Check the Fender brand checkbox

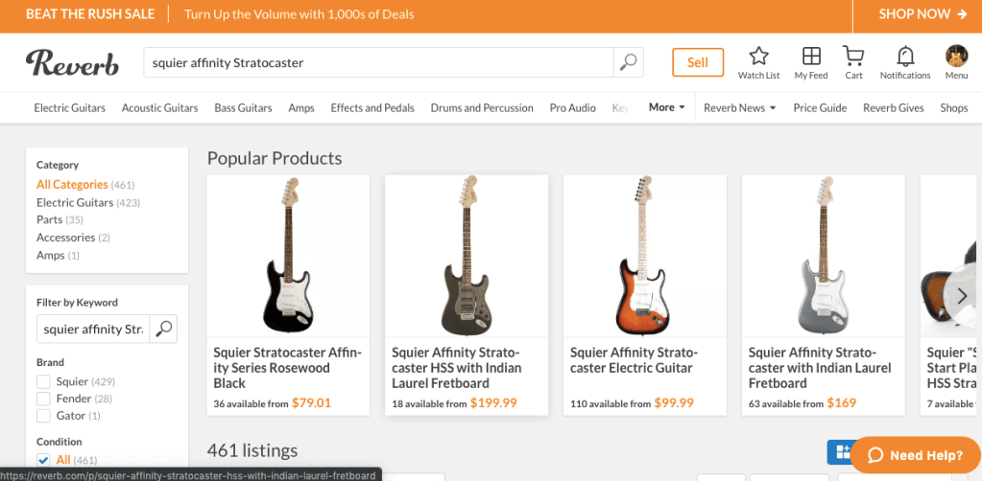(43, 399)
